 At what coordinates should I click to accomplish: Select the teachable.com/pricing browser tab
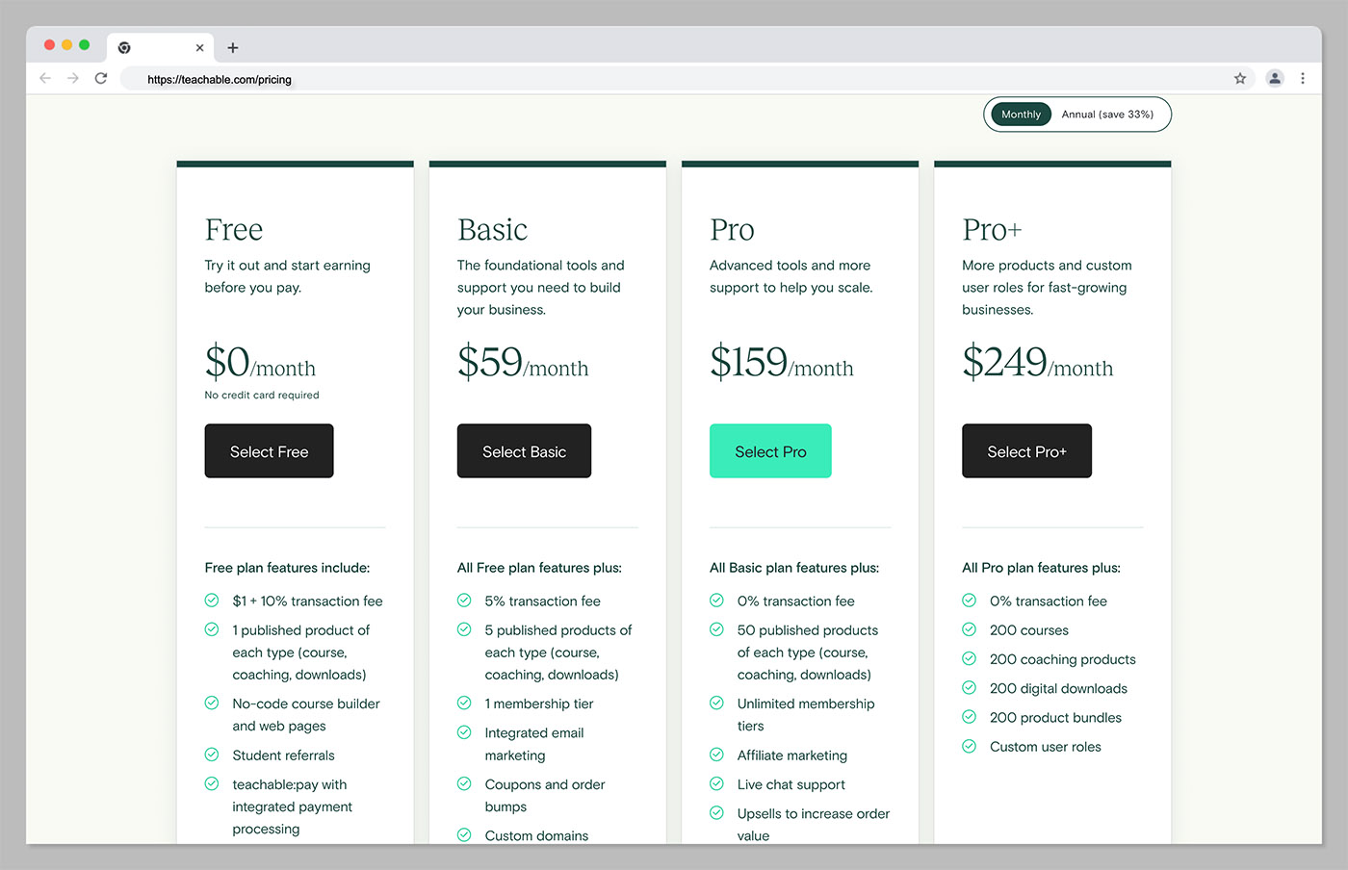coord(161,46)
